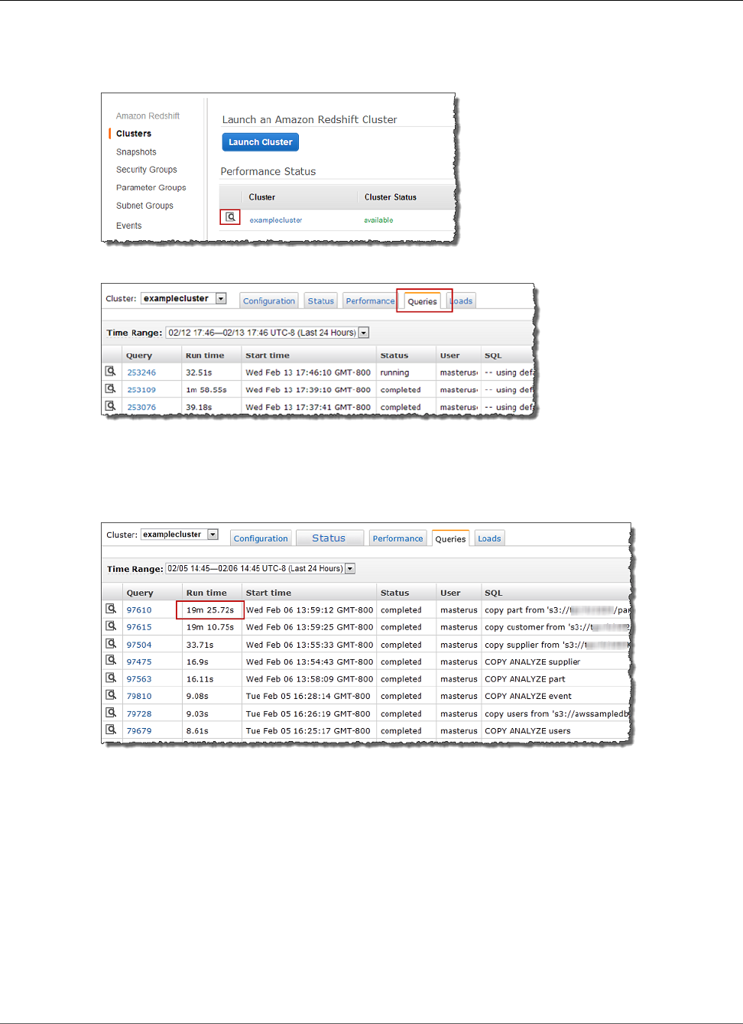Go to Security Groups in sidebar
This screenshot has width=743, height=1024.
pos(147,170)
